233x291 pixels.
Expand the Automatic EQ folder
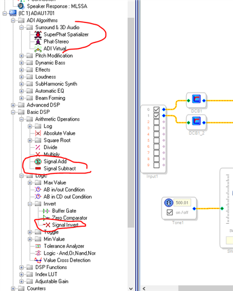[x=21, y=91]
